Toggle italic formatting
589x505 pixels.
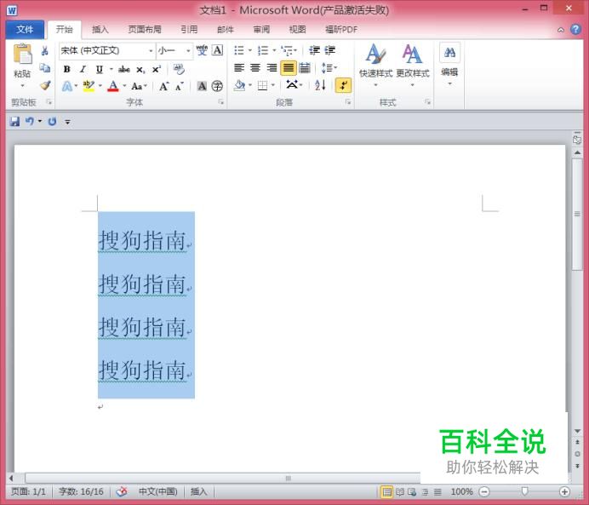click(83, 69)
